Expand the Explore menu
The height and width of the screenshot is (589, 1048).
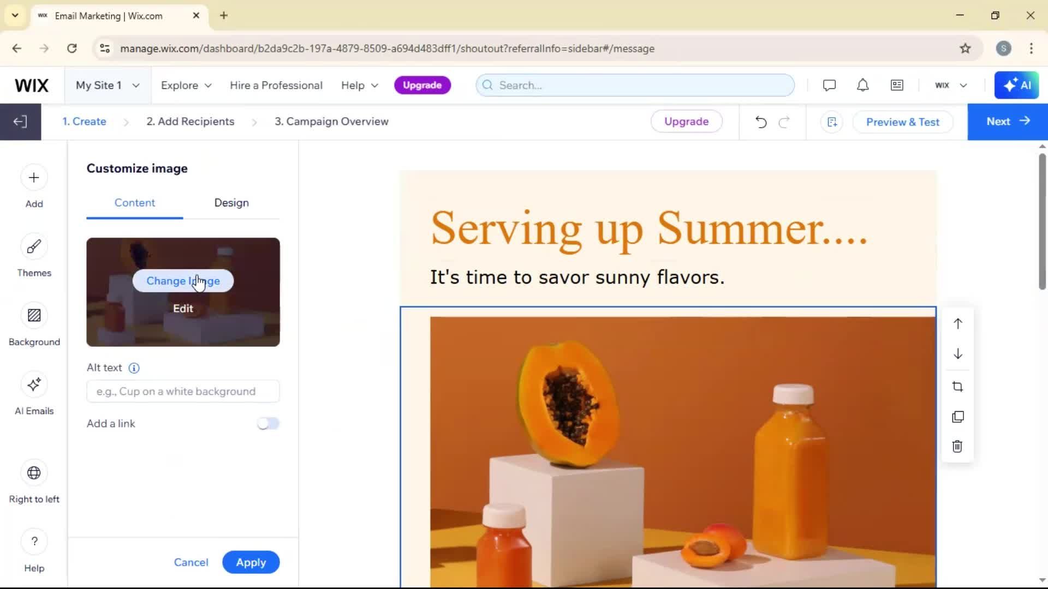(186, 85)
